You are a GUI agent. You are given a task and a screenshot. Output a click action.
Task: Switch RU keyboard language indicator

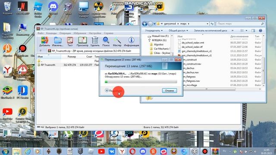click(x=224, y=151)
